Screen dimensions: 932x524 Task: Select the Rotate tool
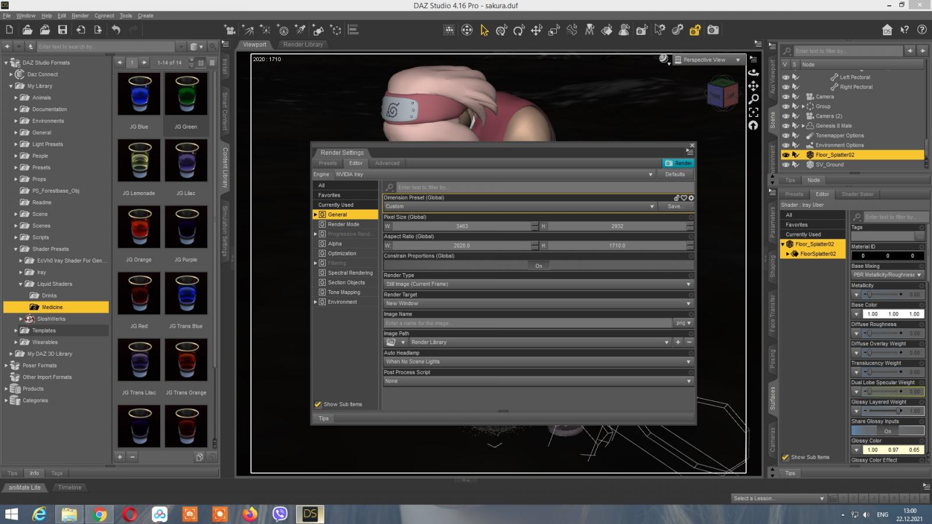pos(519,30)
